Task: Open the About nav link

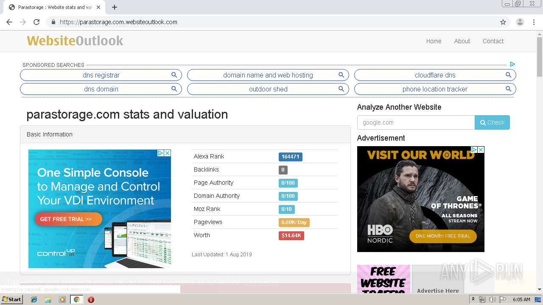Action: (x=462, y=41)
